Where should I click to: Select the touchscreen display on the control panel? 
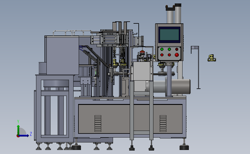click(169, 35)
